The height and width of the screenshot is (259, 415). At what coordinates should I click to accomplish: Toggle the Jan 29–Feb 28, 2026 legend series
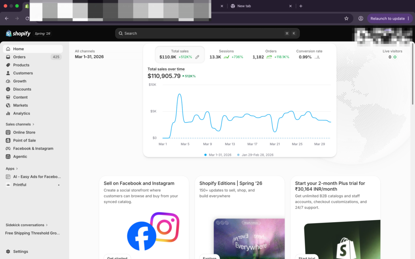coord(255,155)
